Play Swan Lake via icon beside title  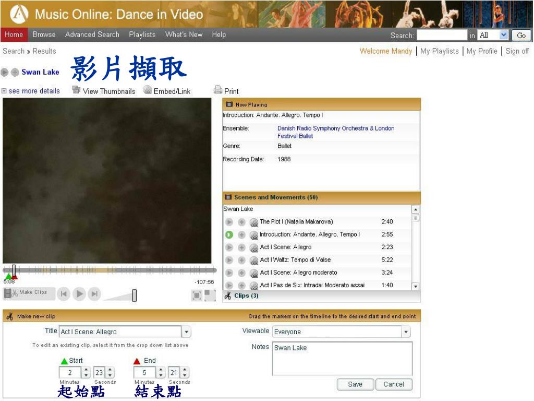[4, 72]
